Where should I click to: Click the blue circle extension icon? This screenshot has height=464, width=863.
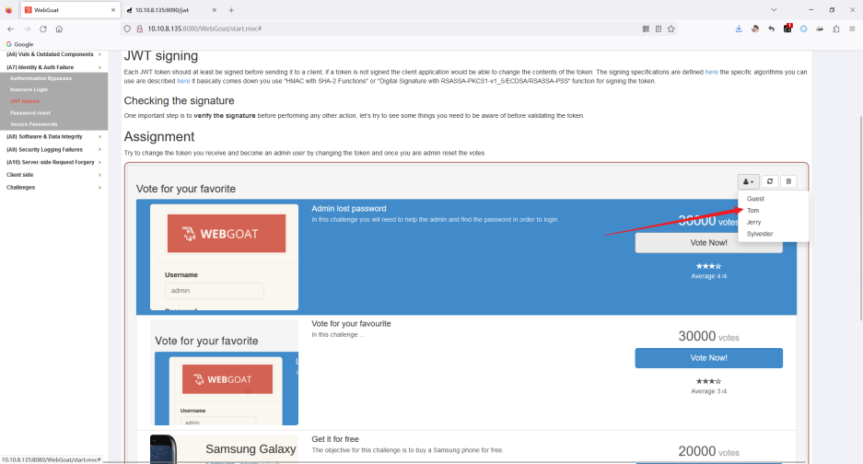click(x=803, y=29)
